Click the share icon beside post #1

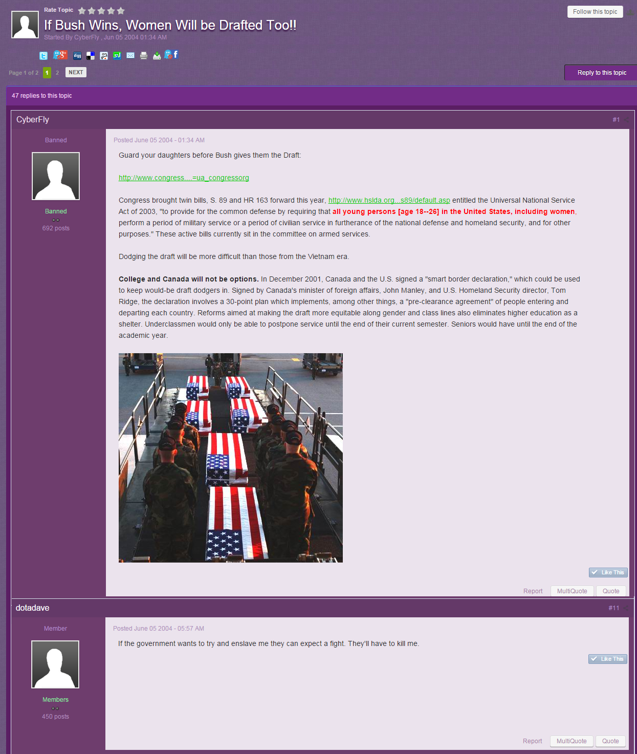(627, 120)
